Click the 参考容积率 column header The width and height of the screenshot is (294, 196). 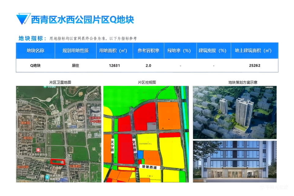coord(148,51)
